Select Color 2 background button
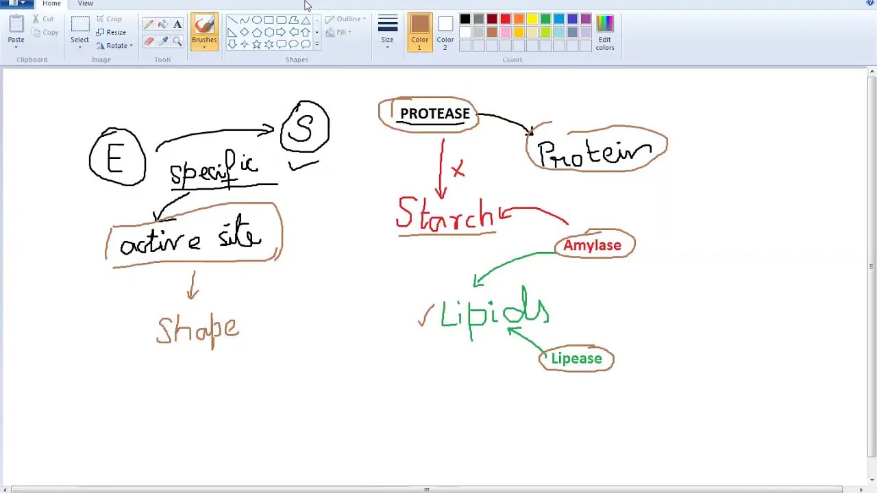Viewport: 877px width, 493px height. pos(445,31)
